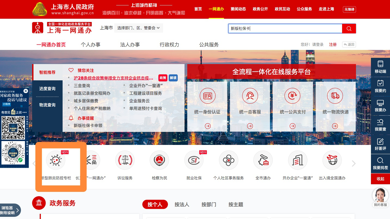This screenshot has width=390, height=219.
Task: Click the red 政策 tag
Action: 163,78
